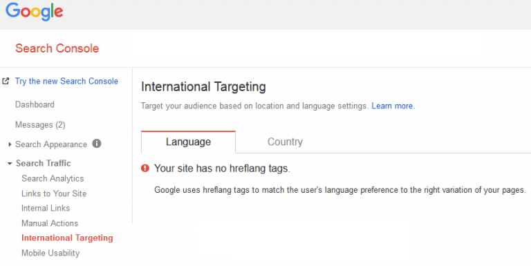Collapse the Search Traffic arrow
The height and width of the screenshot is (266, 531).
click(10, 164)
